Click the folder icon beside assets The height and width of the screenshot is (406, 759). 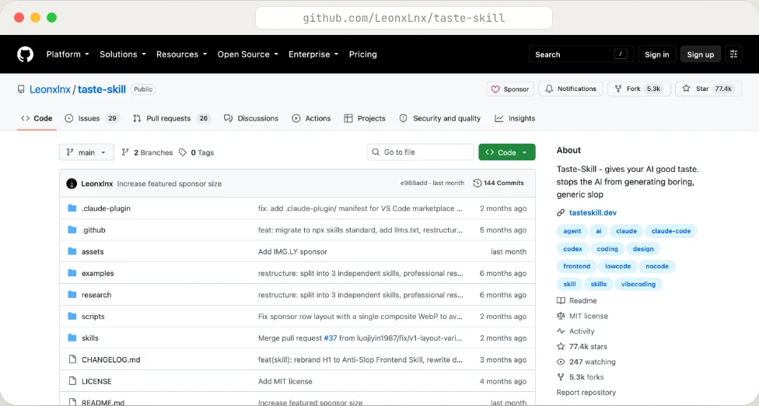72,251
